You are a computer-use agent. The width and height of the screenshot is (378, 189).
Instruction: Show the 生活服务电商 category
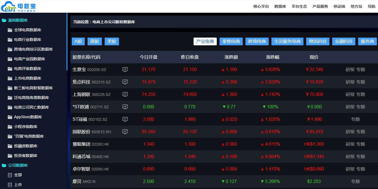click(287, 41)
